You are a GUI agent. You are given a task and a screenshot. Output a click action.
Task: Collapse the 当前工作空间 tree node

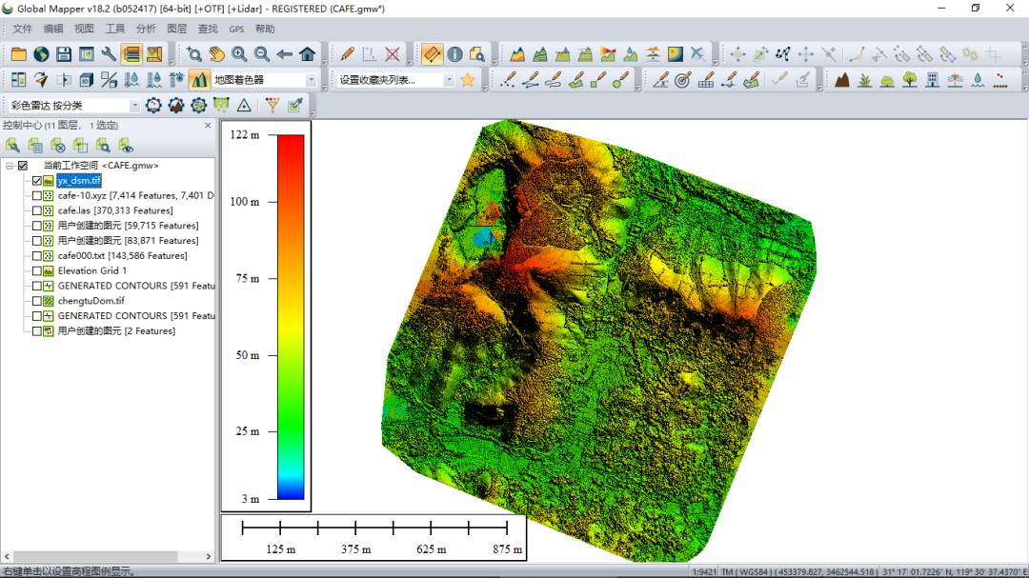[9, 166]
